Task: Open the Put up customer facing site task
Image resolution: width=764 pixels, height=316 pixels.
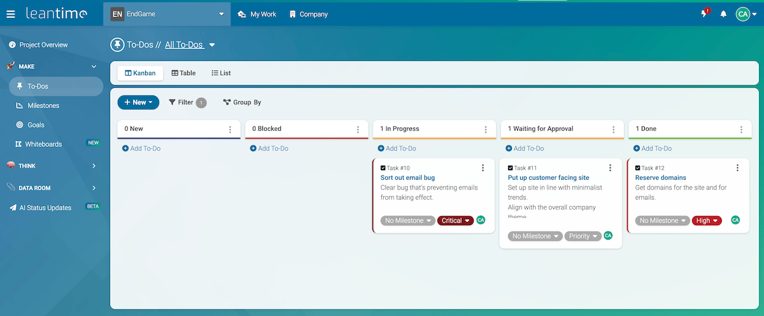Action: coord(549,178)
